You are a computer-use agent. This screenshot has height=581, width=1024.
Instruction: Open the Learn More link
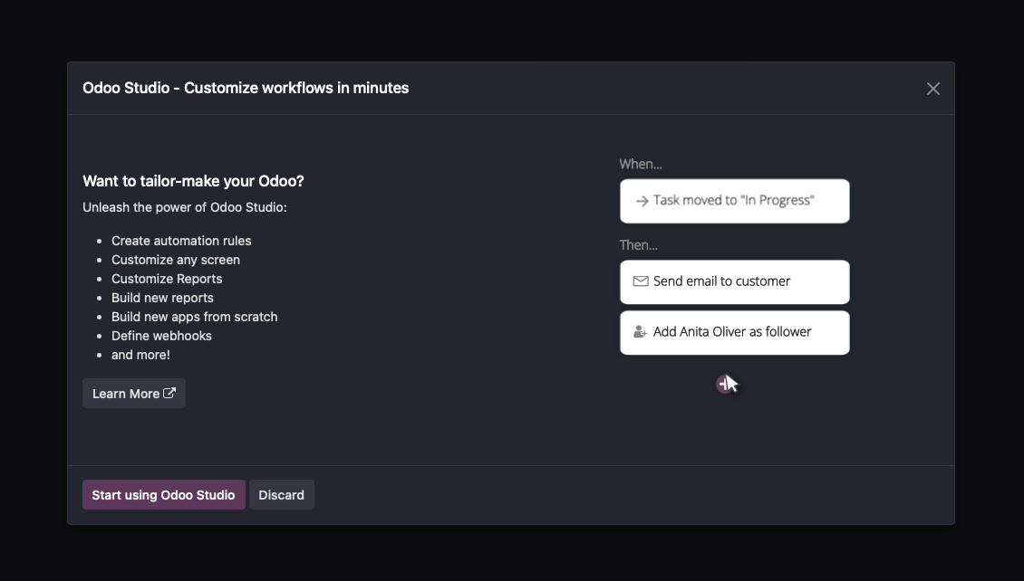(126, 394)
